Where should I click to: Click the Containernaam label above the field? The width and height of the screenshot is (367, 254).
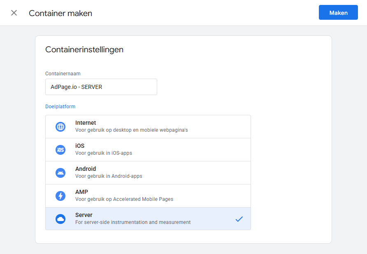pyautogui.click(x=63, y=74)
